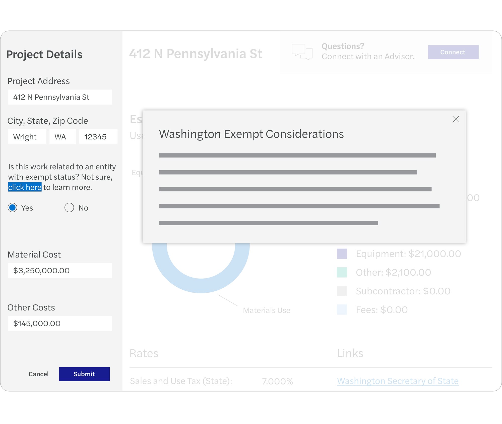Screen dimensions: 502x424
Task: Close the Washington Exempt Considerations dialog
Action: click(456, 120)
